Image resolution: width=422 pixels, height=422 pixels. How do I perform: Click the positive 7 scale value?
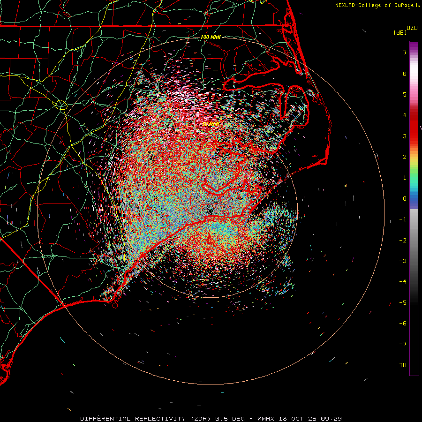405,53
